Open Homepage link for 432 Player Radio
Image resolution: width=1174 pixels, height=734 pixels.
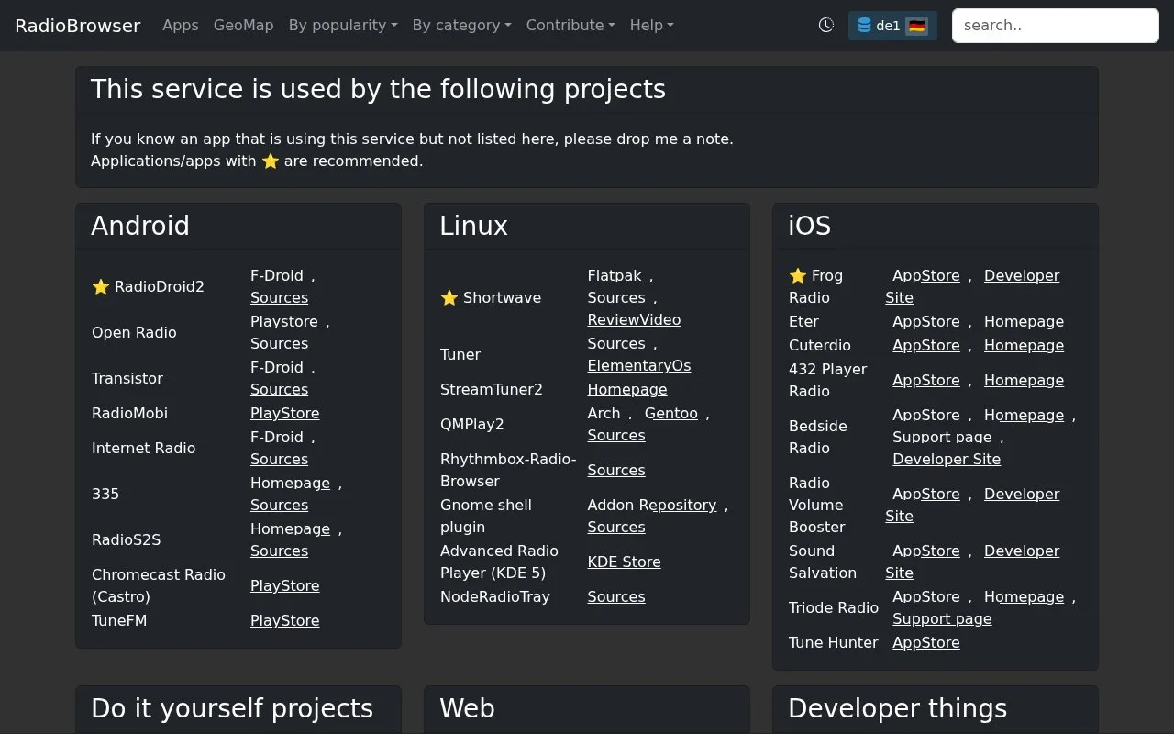[x=1024, y=381]
